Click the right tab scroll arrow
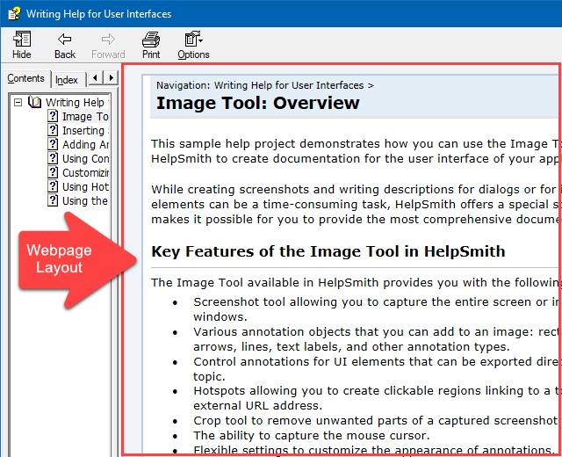 tap(112, 78)
